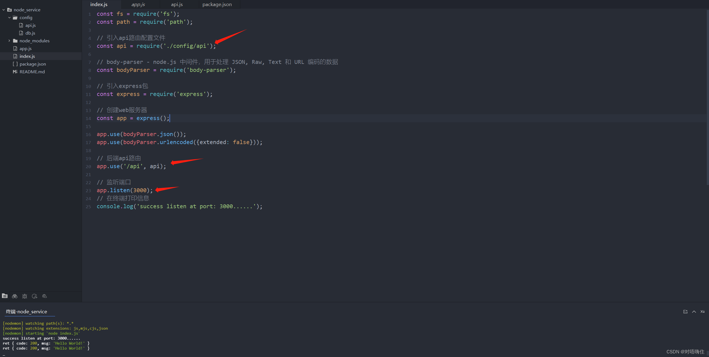Viewport: 709px width, 357px height.
Task: Click terminal line 'starting node index.js'
Action: (x=42, y=333)
